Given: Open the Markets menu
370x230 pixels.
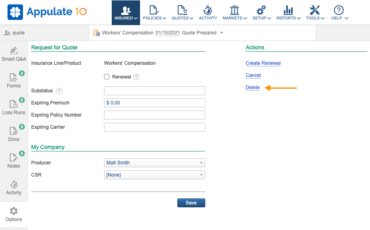Looking at the screenshot, I should point(234,13).
